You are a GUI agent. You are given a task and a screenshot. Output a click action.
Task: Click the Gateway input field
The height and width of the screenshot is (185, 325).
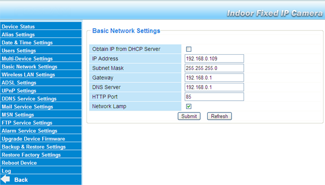(x=214, y=78)
